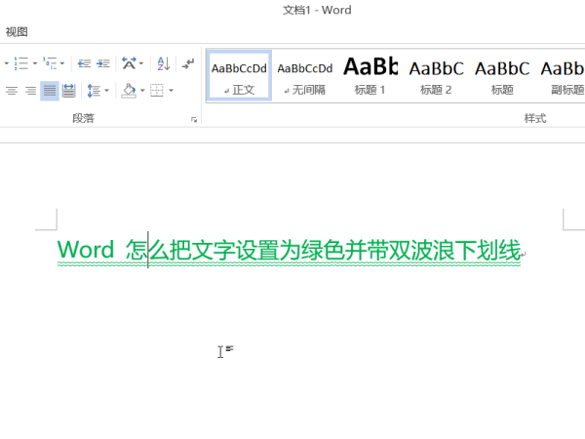Decrease paragraph indent
Screen dimensions: 585x439
[84, 63]
